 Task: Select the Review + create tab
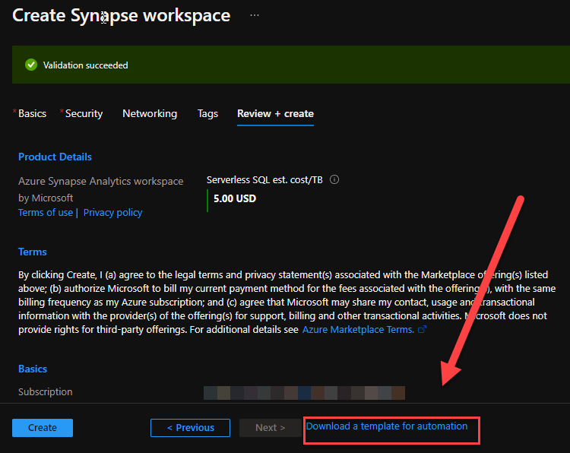[275, 113]
